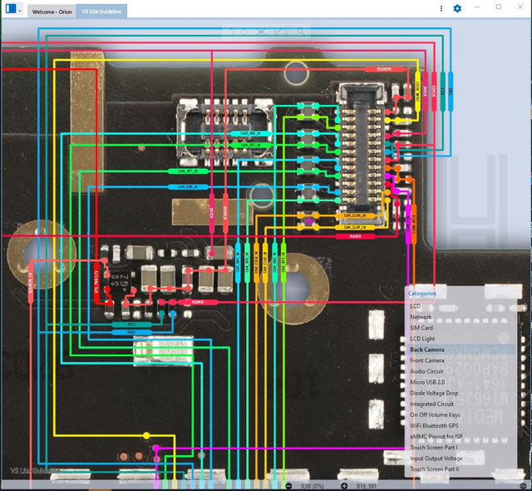Click the CAM_CLKP_IN yellow signal label
Image resolution: width=532 pixels, height=491 pixels.
(355, 227)
